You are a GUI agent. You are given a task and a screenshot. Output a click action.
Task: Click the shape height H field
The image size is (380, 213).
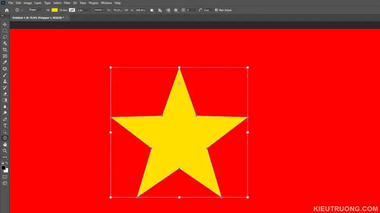click(x=140, y=10)
